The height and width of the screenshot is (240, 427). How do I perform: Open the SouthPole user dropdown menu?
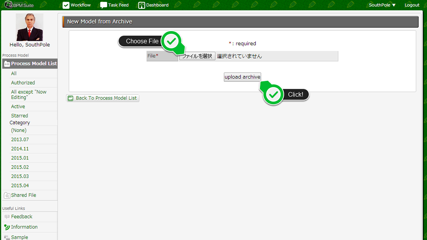coord(382,5)
